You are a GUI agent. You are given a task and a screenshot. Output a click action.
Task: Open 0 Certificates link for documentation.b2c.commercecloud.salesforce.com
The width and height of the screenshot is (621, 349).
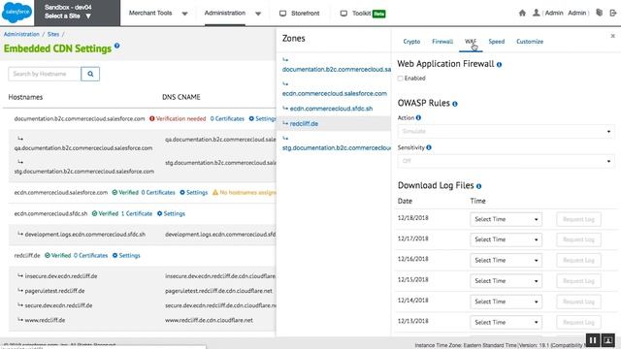pos(227,118)
